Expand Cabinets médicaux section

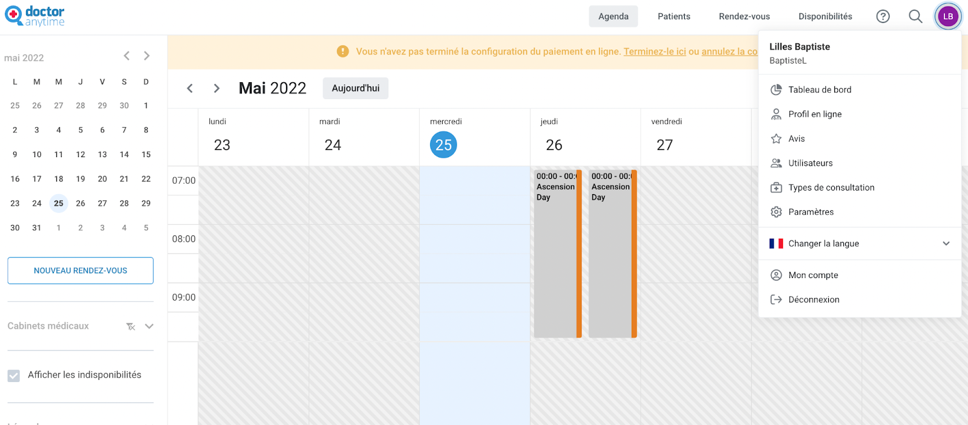[149, 326]
